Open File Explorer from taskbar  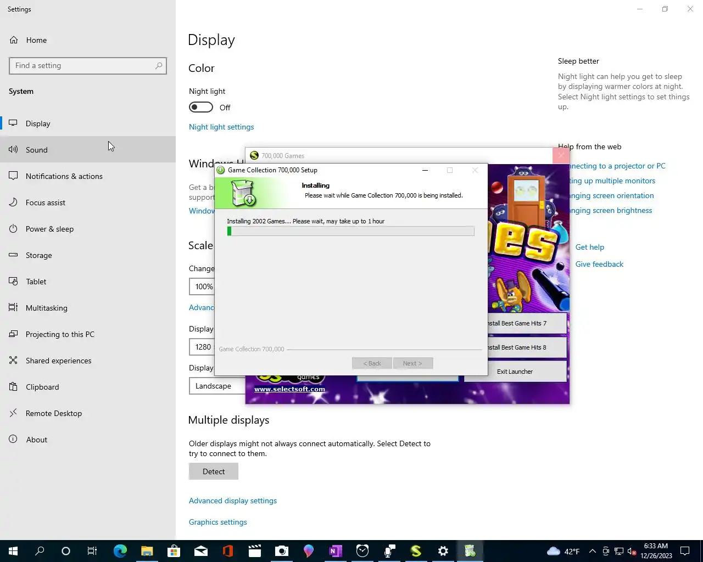coord(147,551)
